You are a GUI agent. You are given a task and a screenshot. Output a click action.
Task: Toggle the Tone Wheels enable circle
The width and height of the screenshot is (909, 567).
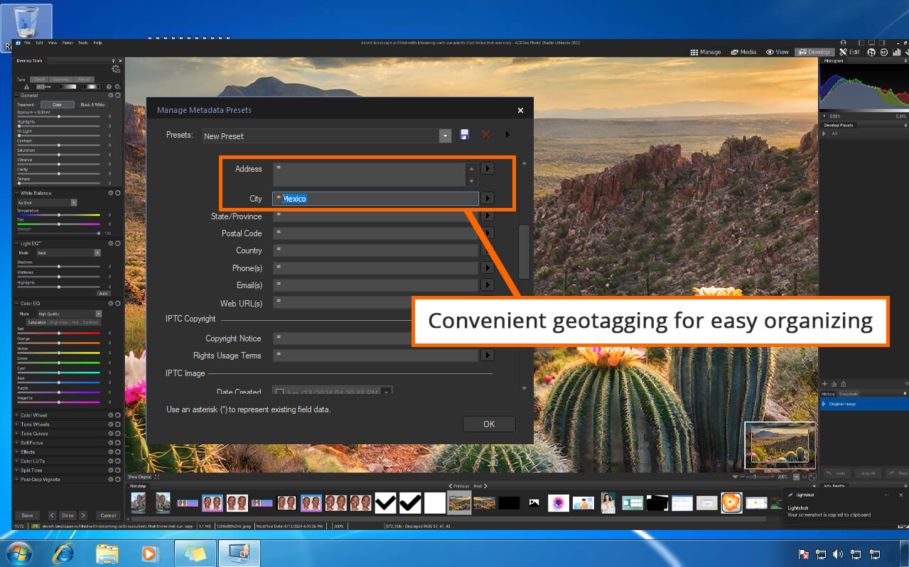(117, 424)
